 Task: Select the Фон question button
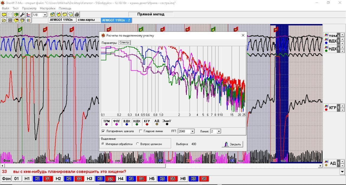point(6,179)
